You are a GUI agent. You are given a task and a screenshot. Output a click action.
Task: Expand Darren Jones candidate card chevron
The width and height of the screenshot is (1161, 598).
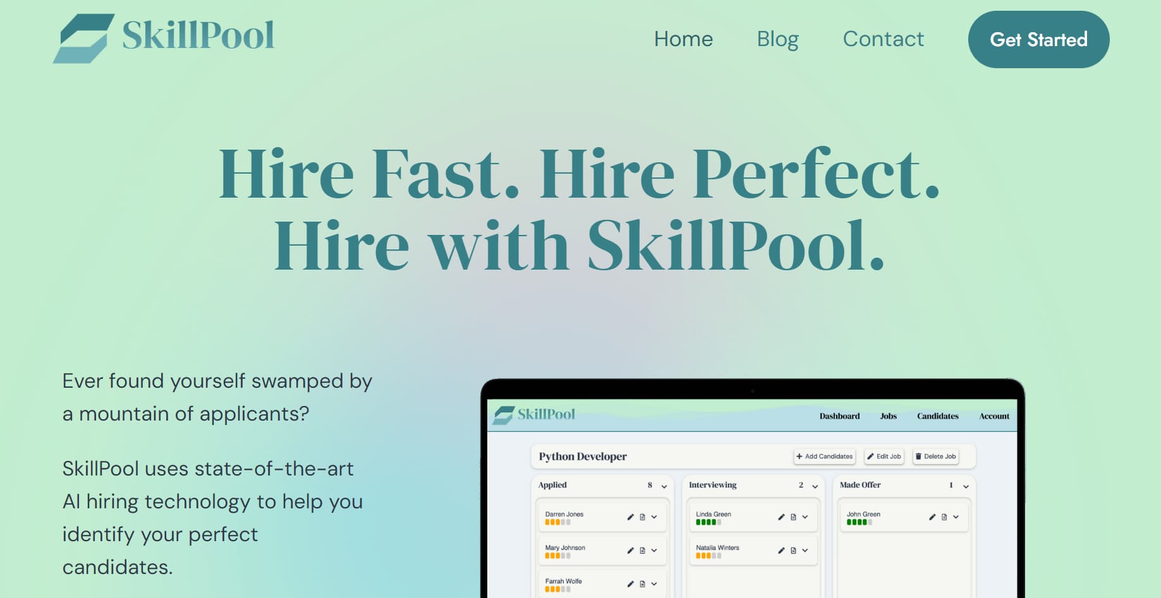[x=654, y=517]
